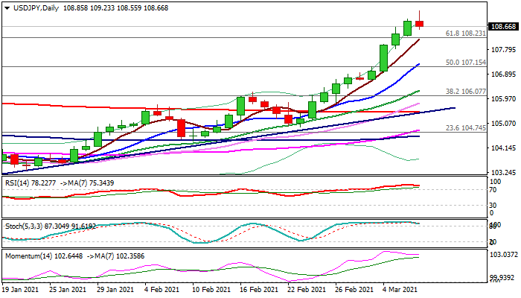This screenshot has width=521, height=298.
Task: Select the 10 Feb 2021 date label
Action: pos(211,289)
